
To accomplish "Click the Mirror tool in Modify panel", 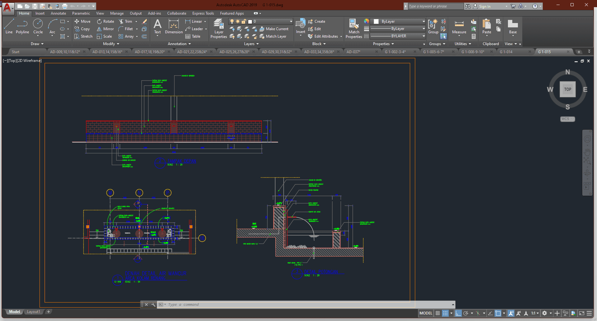I will (x=105, y=29).
